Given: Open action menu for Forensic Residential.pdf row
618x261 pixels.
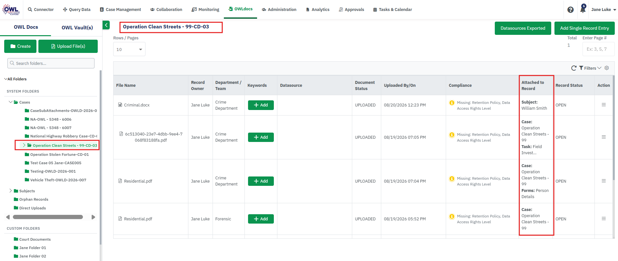Looking at the screenshot, I should [603, 219].
